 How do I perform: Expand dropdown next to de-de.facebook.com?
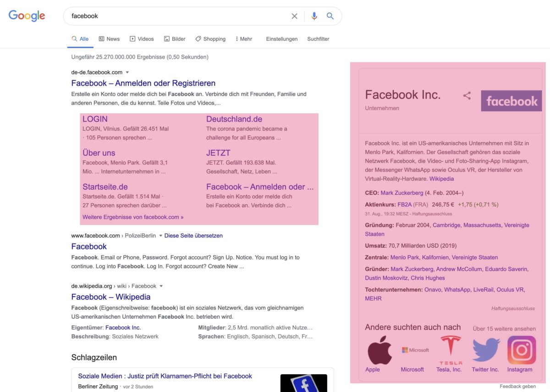[x=127, y=72]
